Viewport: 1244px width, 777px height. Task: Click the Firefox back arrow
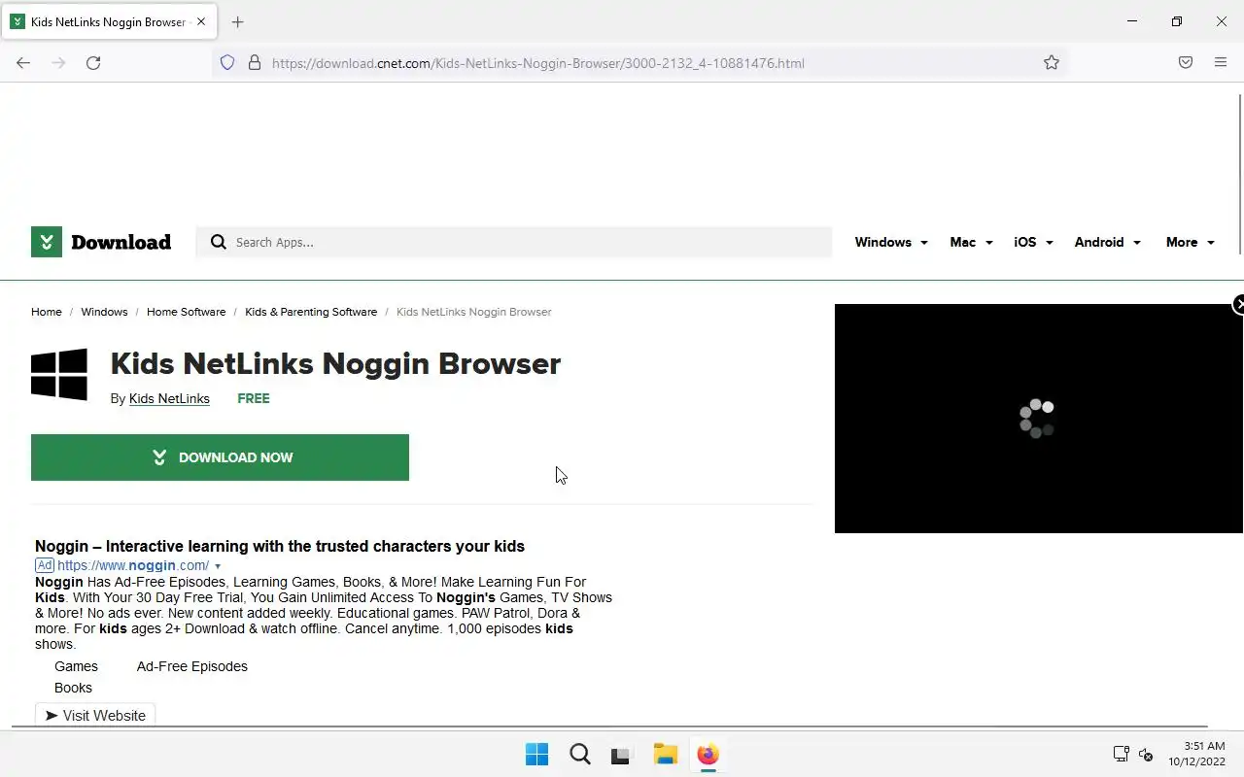(23, 62)
